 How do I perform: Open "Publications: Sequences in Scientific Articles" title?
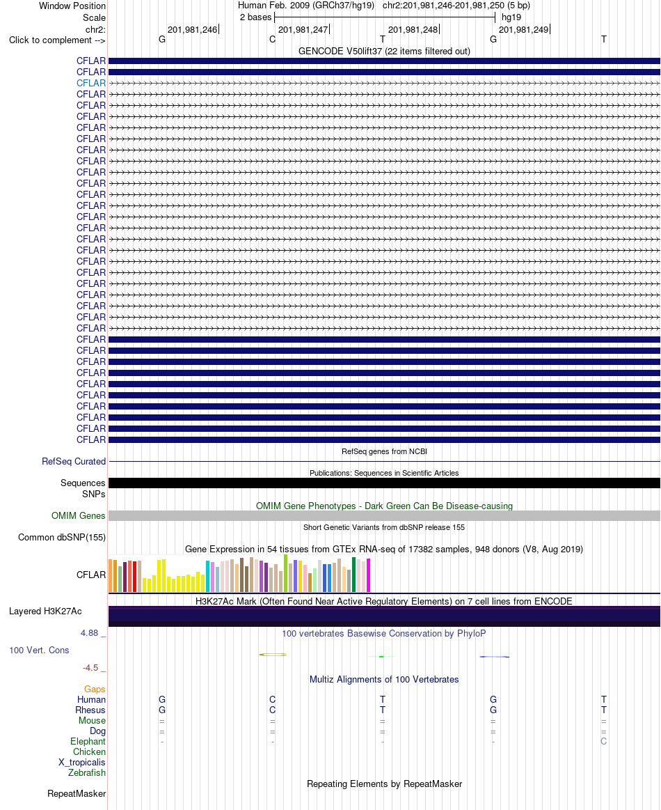pyautogui.click(x=384, y=473)
